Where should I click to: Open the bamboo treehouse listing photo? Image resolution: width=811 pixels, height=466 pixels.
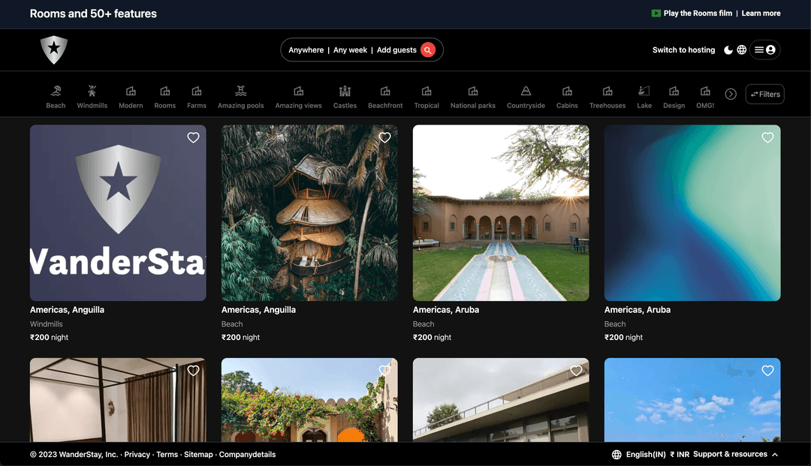[x=309, y=213]
